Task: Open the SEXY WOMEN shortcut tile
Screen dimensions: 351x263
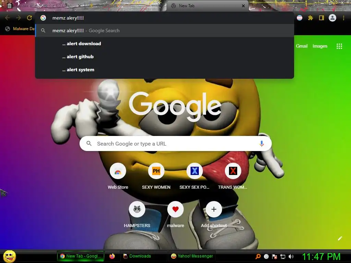Action: 156,176
